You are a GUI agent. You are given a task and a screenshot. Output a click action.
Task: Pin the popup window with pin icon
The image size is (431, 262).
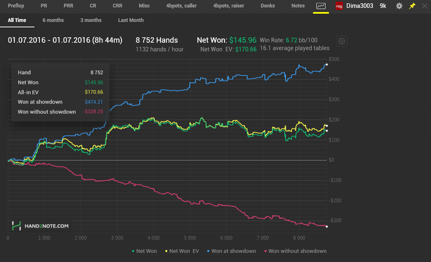(412, 6)
